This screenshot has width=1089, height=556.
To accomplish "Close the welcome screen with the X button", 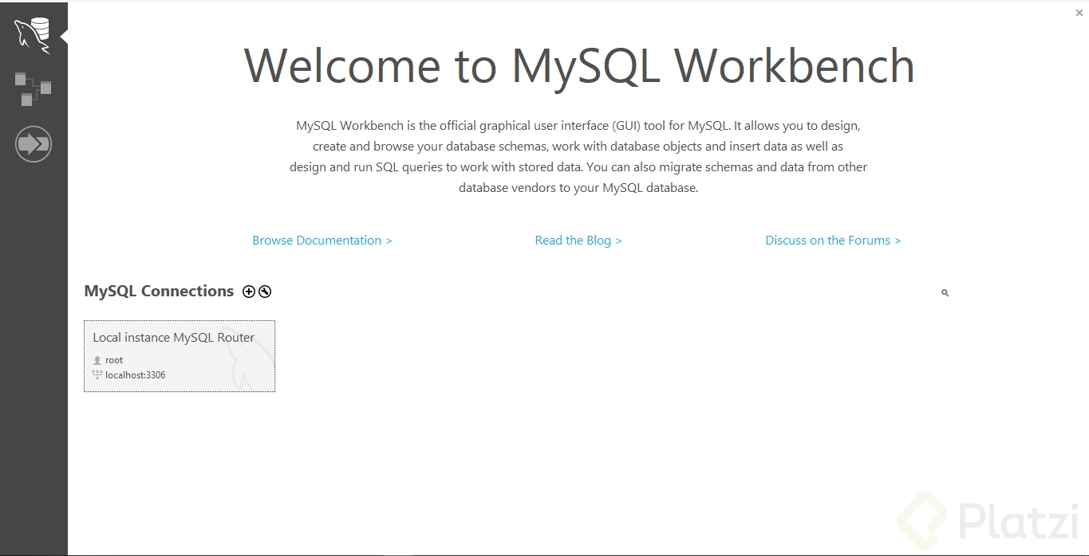I will pos(1079,14).
